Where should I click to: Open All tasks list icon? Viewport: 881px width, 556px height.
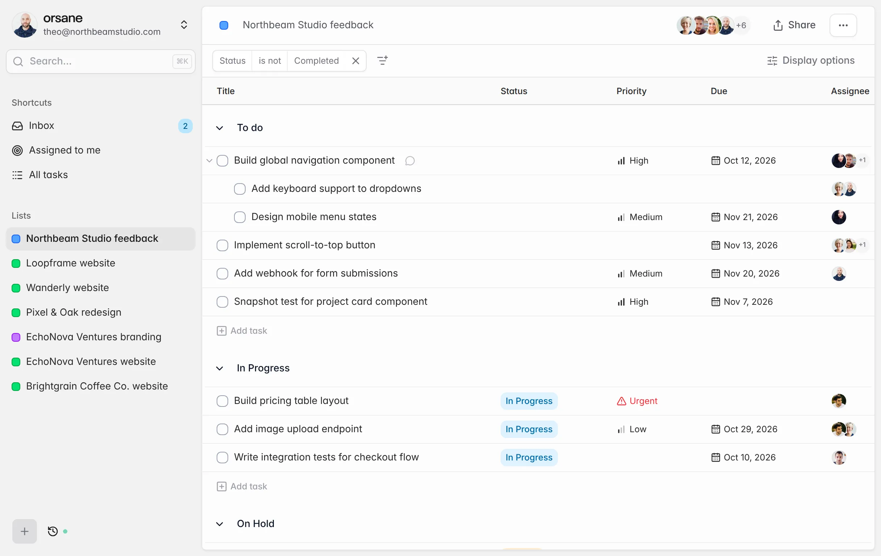17,175
